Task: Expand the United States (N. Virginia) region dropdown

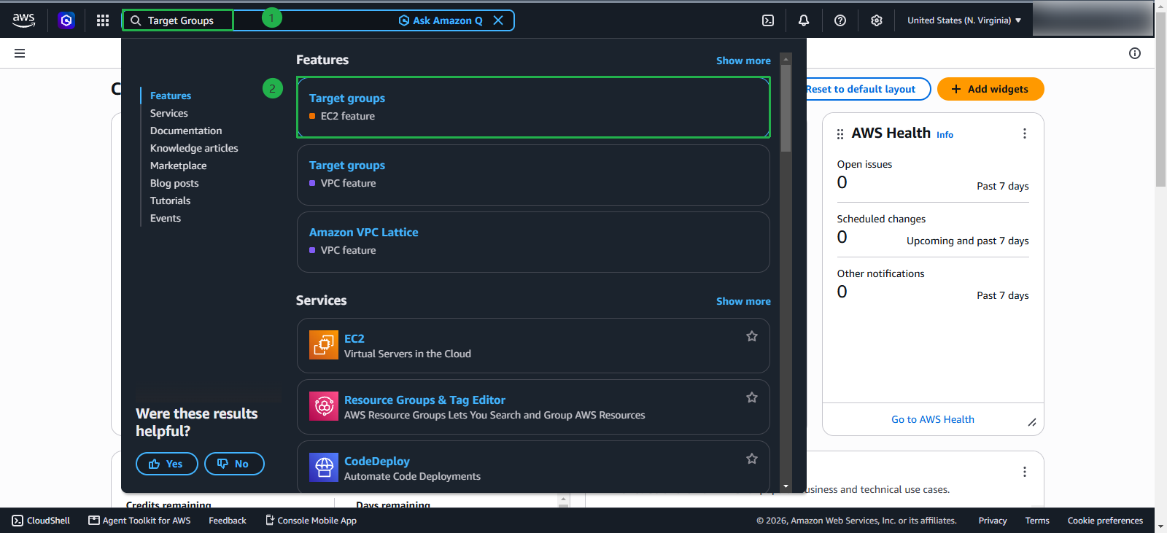Action: [964, 20]
